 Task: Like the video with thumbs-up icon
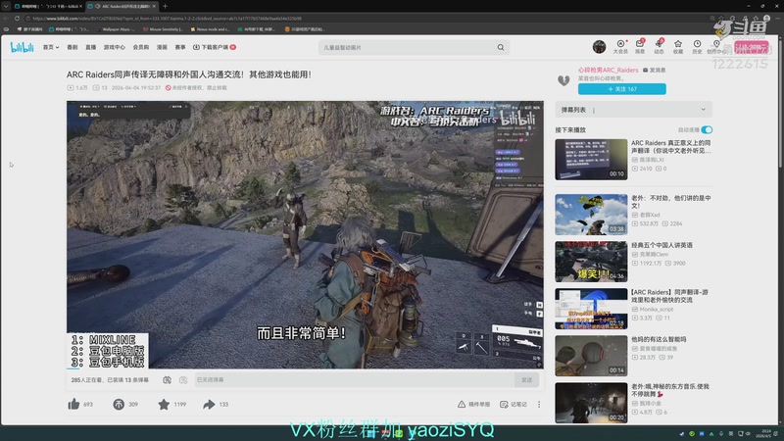[74, 404]
